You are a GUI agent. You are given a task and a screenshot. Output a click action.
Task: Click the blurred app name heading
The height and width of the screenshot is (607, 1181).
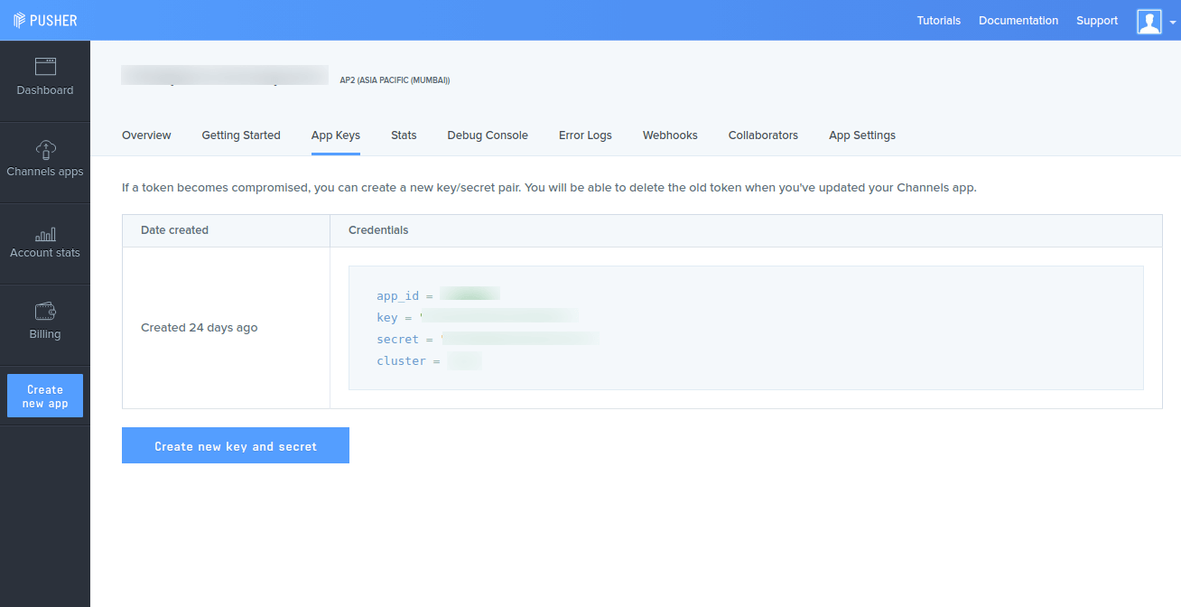click(225, 75)
